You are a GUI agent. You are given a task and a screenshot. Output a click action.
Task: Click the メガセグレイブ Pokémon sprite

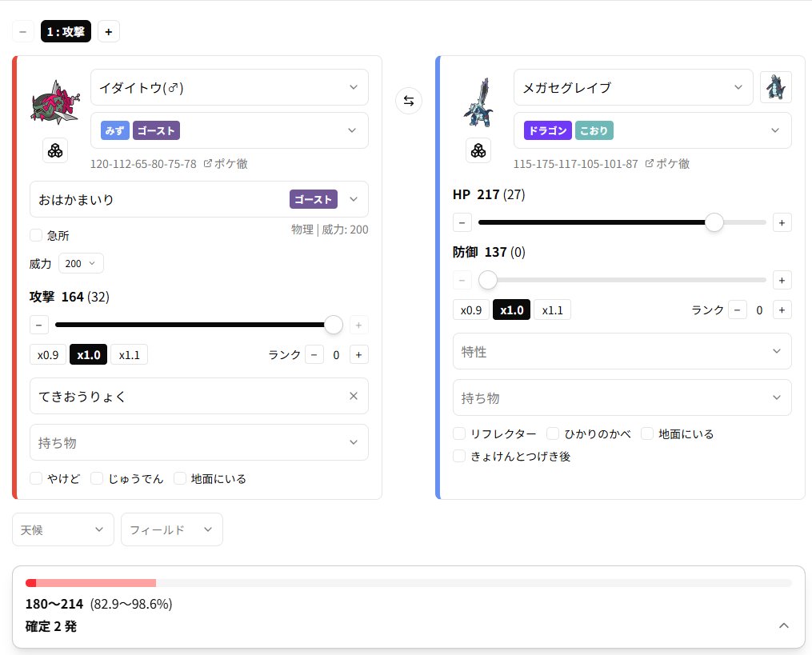(478, 102)
